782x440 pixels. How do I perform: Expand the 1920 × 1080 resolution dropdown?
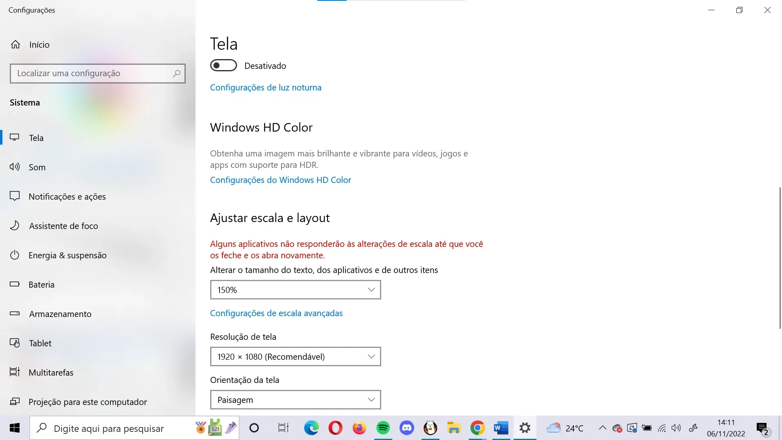pyautogui.click(x=296, y=356)
